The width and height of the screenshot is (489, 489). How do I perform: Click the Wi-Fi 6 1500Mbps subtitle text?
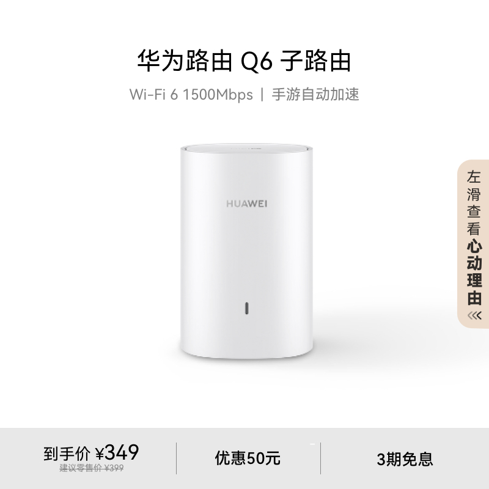pyautogui.click(x=191, y=95)
